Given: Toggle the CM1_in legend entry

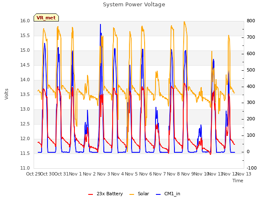Looking at the screenshot, I should point(168,194).
